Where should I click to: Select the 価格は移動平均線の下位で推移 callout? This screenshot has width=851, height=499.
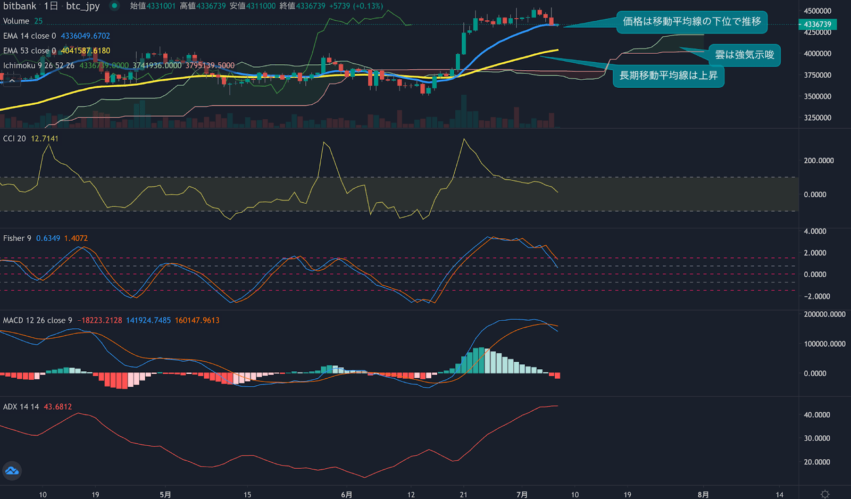tap(691, 22)
